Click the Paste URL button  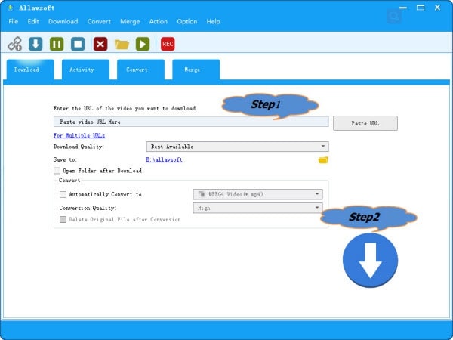pos(365,122)
